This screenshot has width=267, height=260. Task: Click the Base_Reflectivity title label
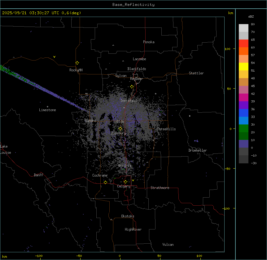coord(133,5)
